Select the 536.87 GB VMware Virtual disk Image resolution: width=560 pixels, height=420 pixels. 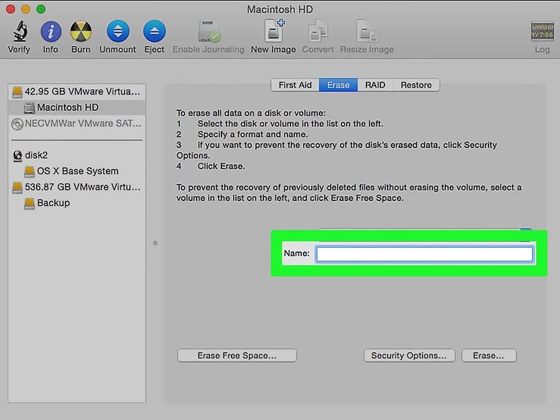point(77,187)
